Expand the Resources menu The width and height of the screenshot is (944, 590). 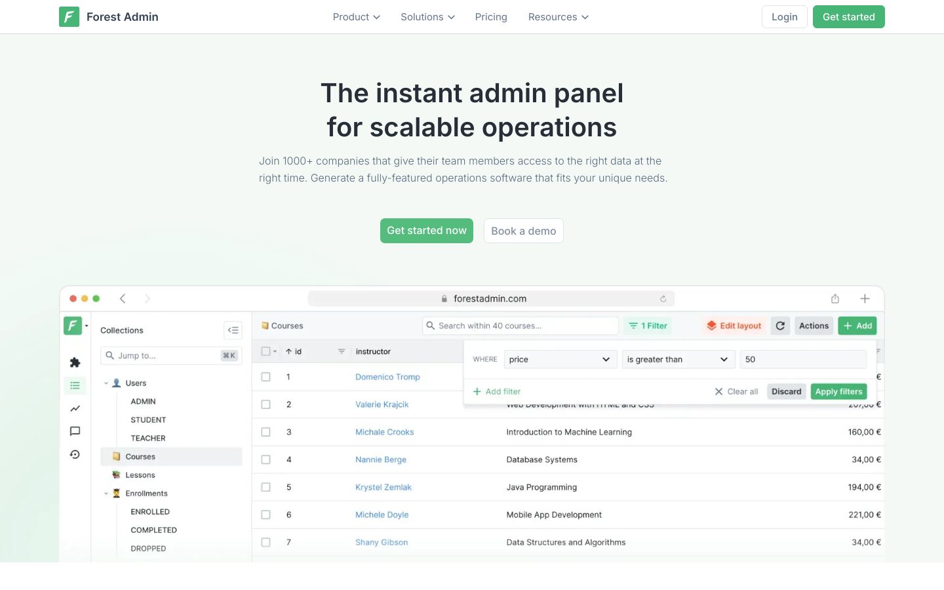point(559,17)
